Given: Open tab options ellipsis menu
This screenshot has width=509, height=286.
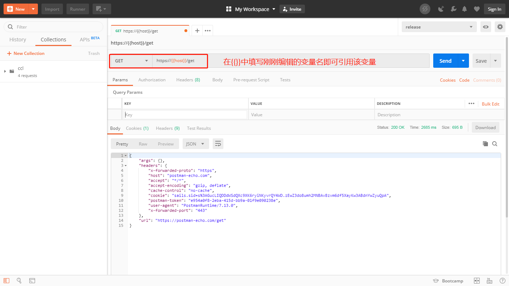Looking at the screenshot, I should point(207,31).
